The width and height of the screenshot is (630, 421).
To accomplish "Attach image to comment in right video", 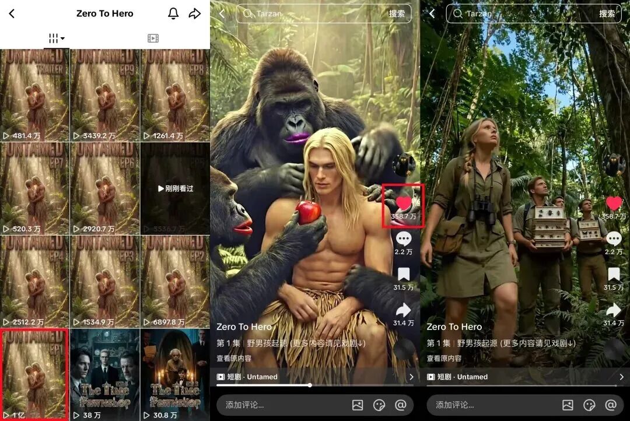I will (568, 405).
